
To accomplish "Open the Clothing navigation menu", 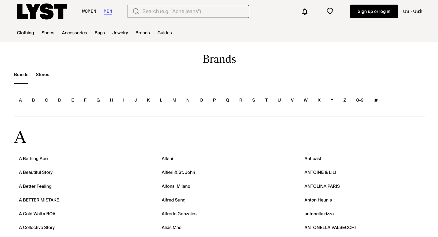I will 25,33.
